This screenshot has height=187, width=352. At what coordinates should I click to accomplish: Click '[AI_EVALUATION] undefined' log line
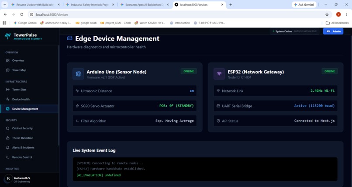click(98, 175)
